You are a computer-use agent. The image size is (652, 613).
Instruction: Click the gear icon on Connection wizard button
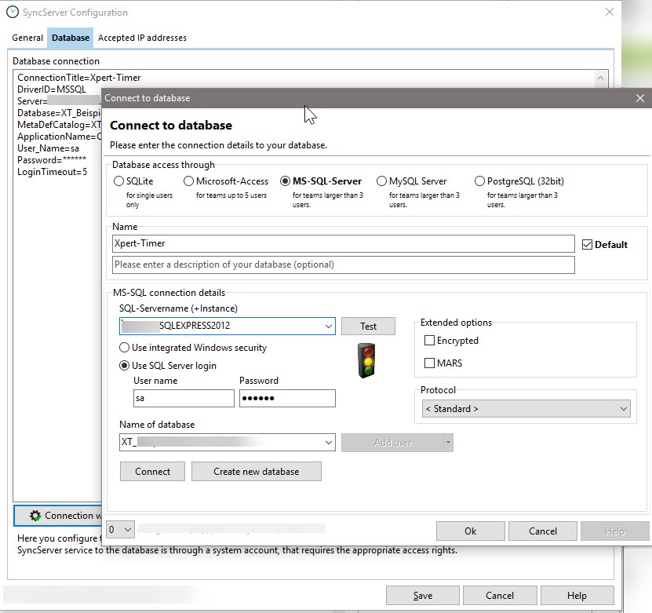click(x=35, y=516)
